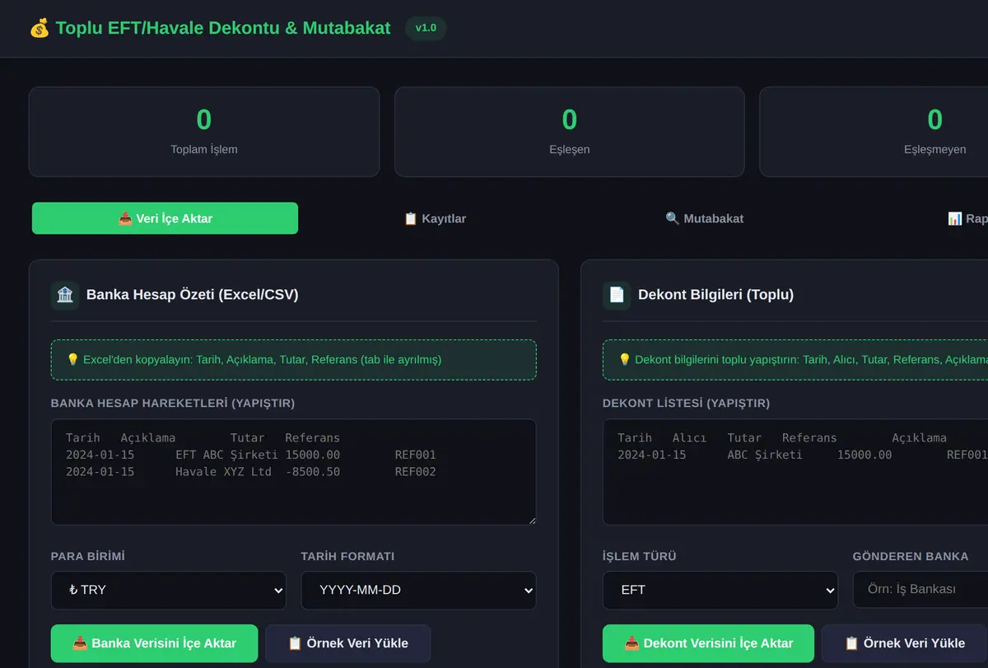Load sample data under Banka Hesap Özeti

348,643
